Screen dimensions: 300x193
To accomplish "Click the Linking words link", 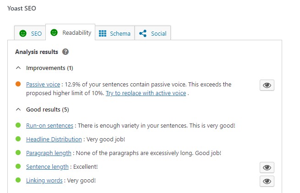I will coord(44,180).
